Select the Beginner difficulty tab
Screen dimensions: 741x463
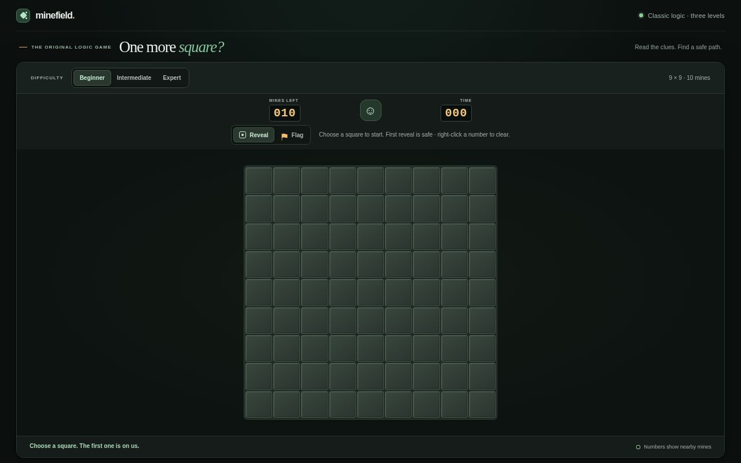(92, 78)
